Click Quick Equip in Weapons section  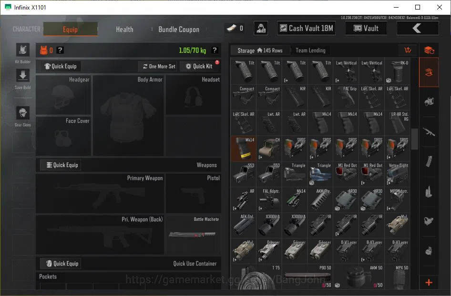coord(61,165)
